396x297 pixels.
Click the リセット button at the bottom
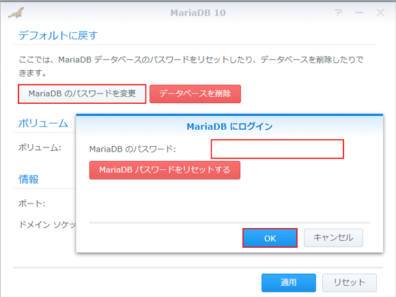tap(350, 283)
